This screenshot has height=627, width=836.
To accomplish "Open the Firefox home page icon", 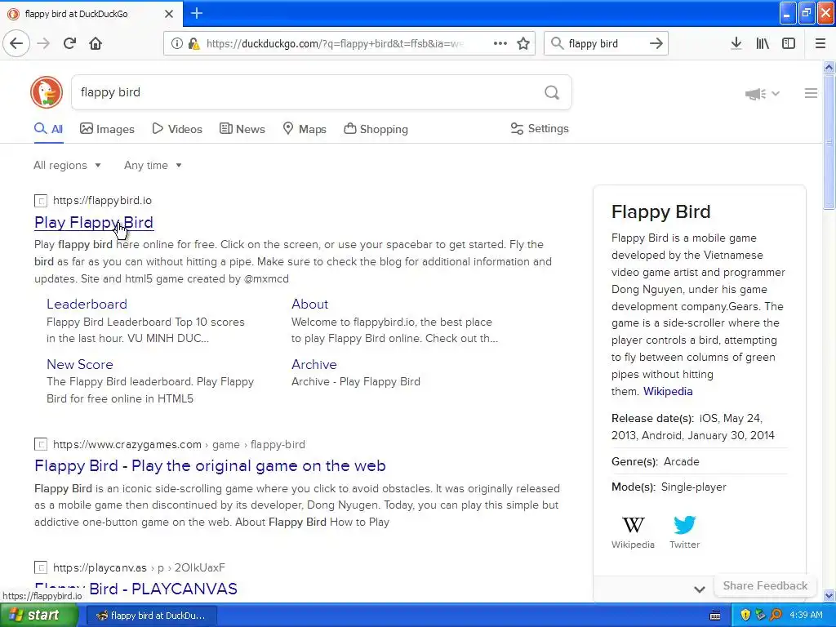I will click(x=96, y=43).
